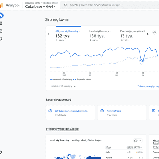Show previous metrics with left chevron
The image size is (159, 159).
(x=48, y=34)
